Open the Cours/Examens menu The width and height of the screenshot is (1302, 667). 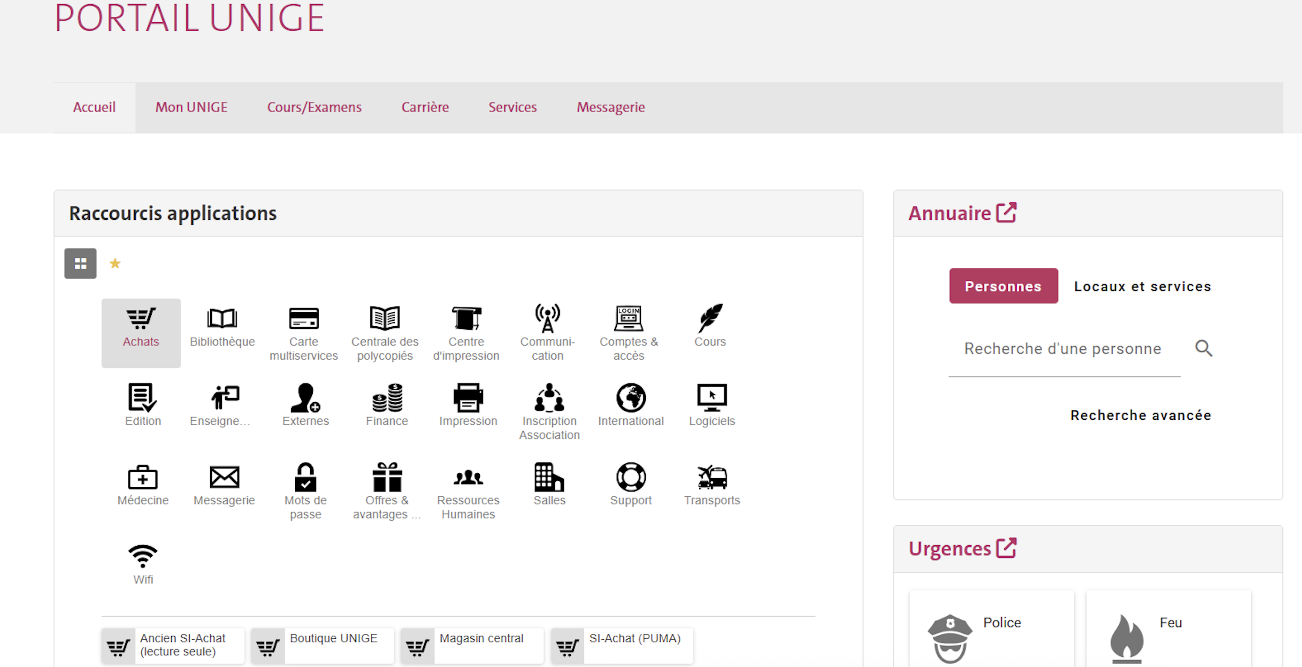(x=314, y=107)
